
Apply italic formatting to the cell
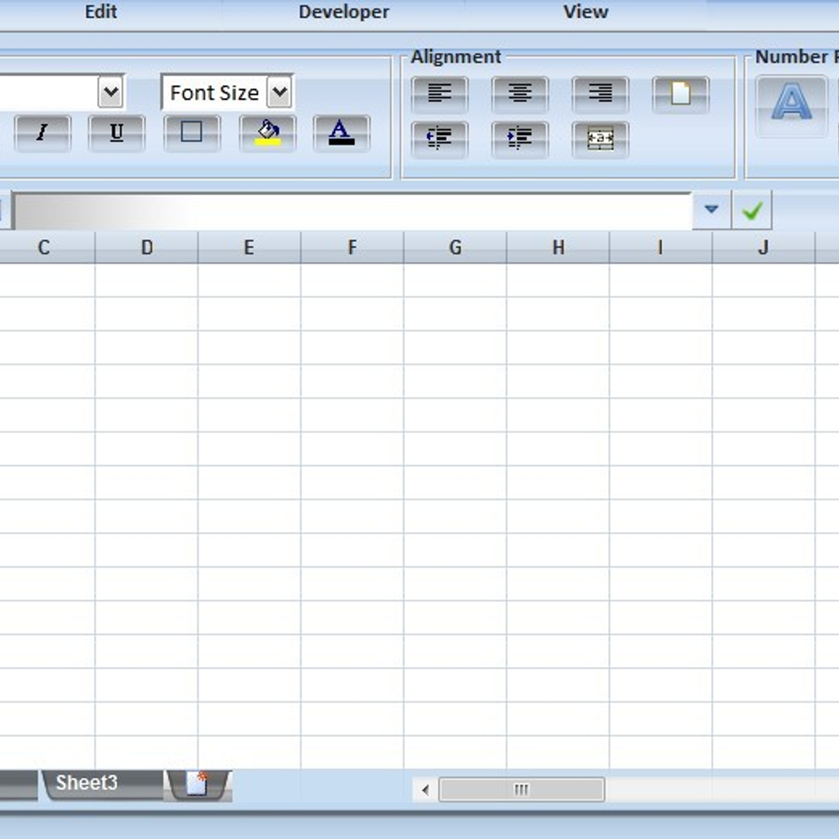click(42, 133)
